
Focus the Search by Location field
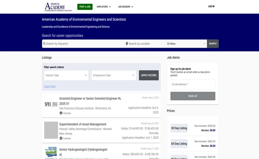[145, 44]
